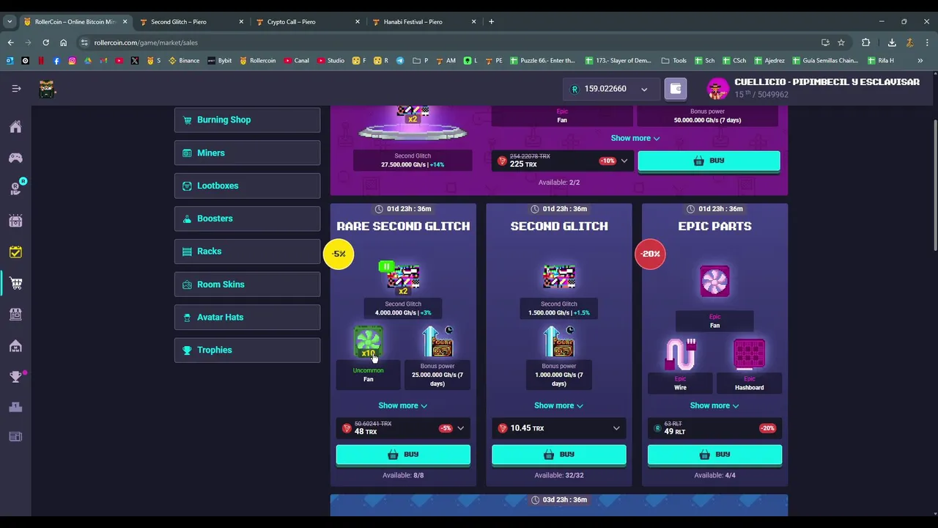Click the Epic Hashboard item icon
This screenshot has width=938, height=528.
[749, 354]
